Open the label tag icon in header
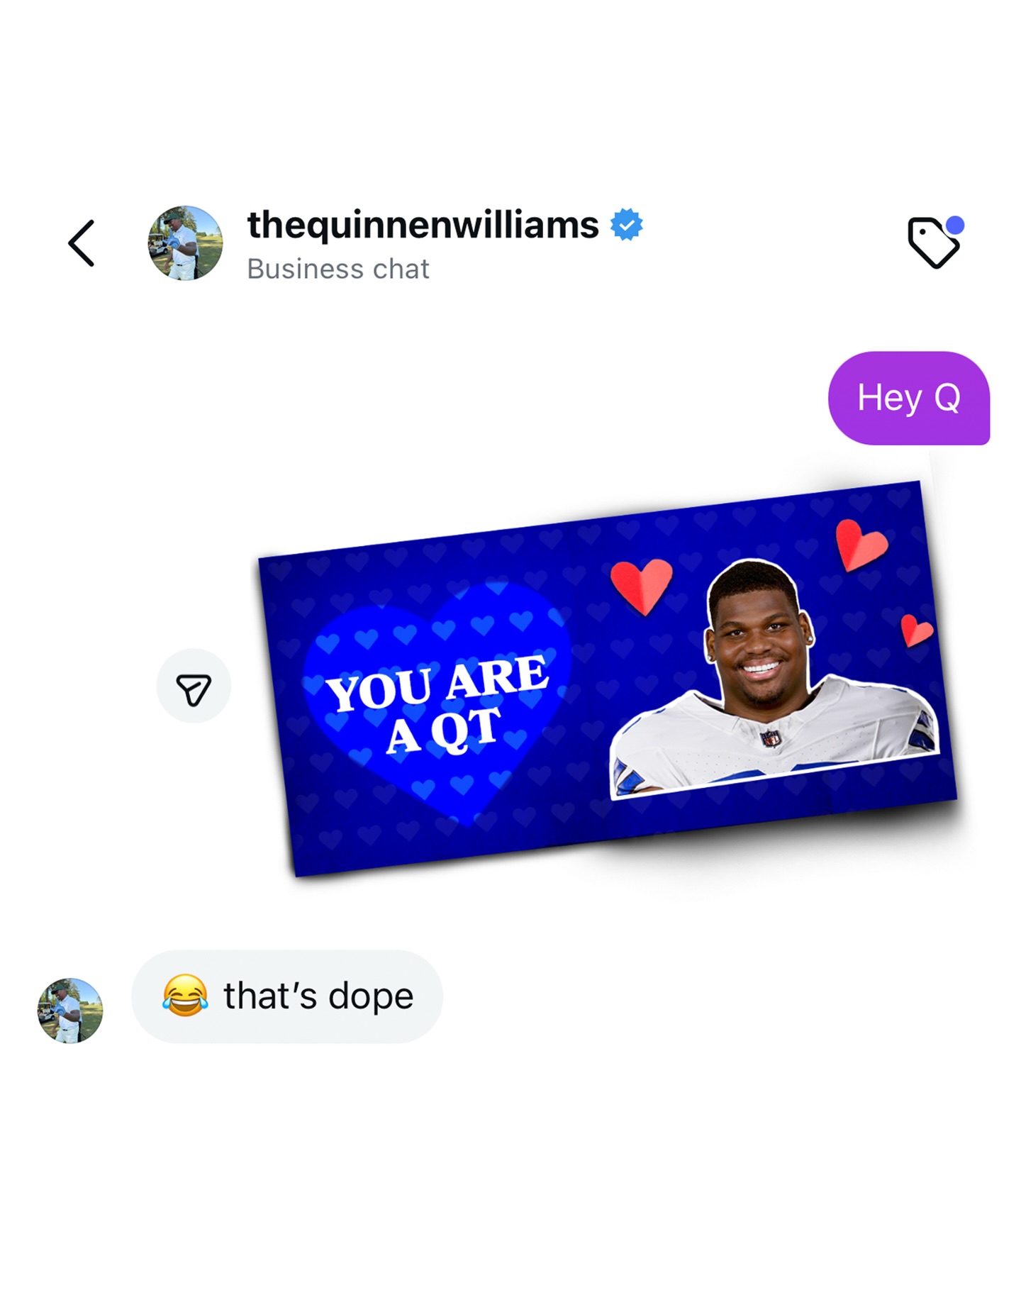1021x1307 pixels. (934, 243)
